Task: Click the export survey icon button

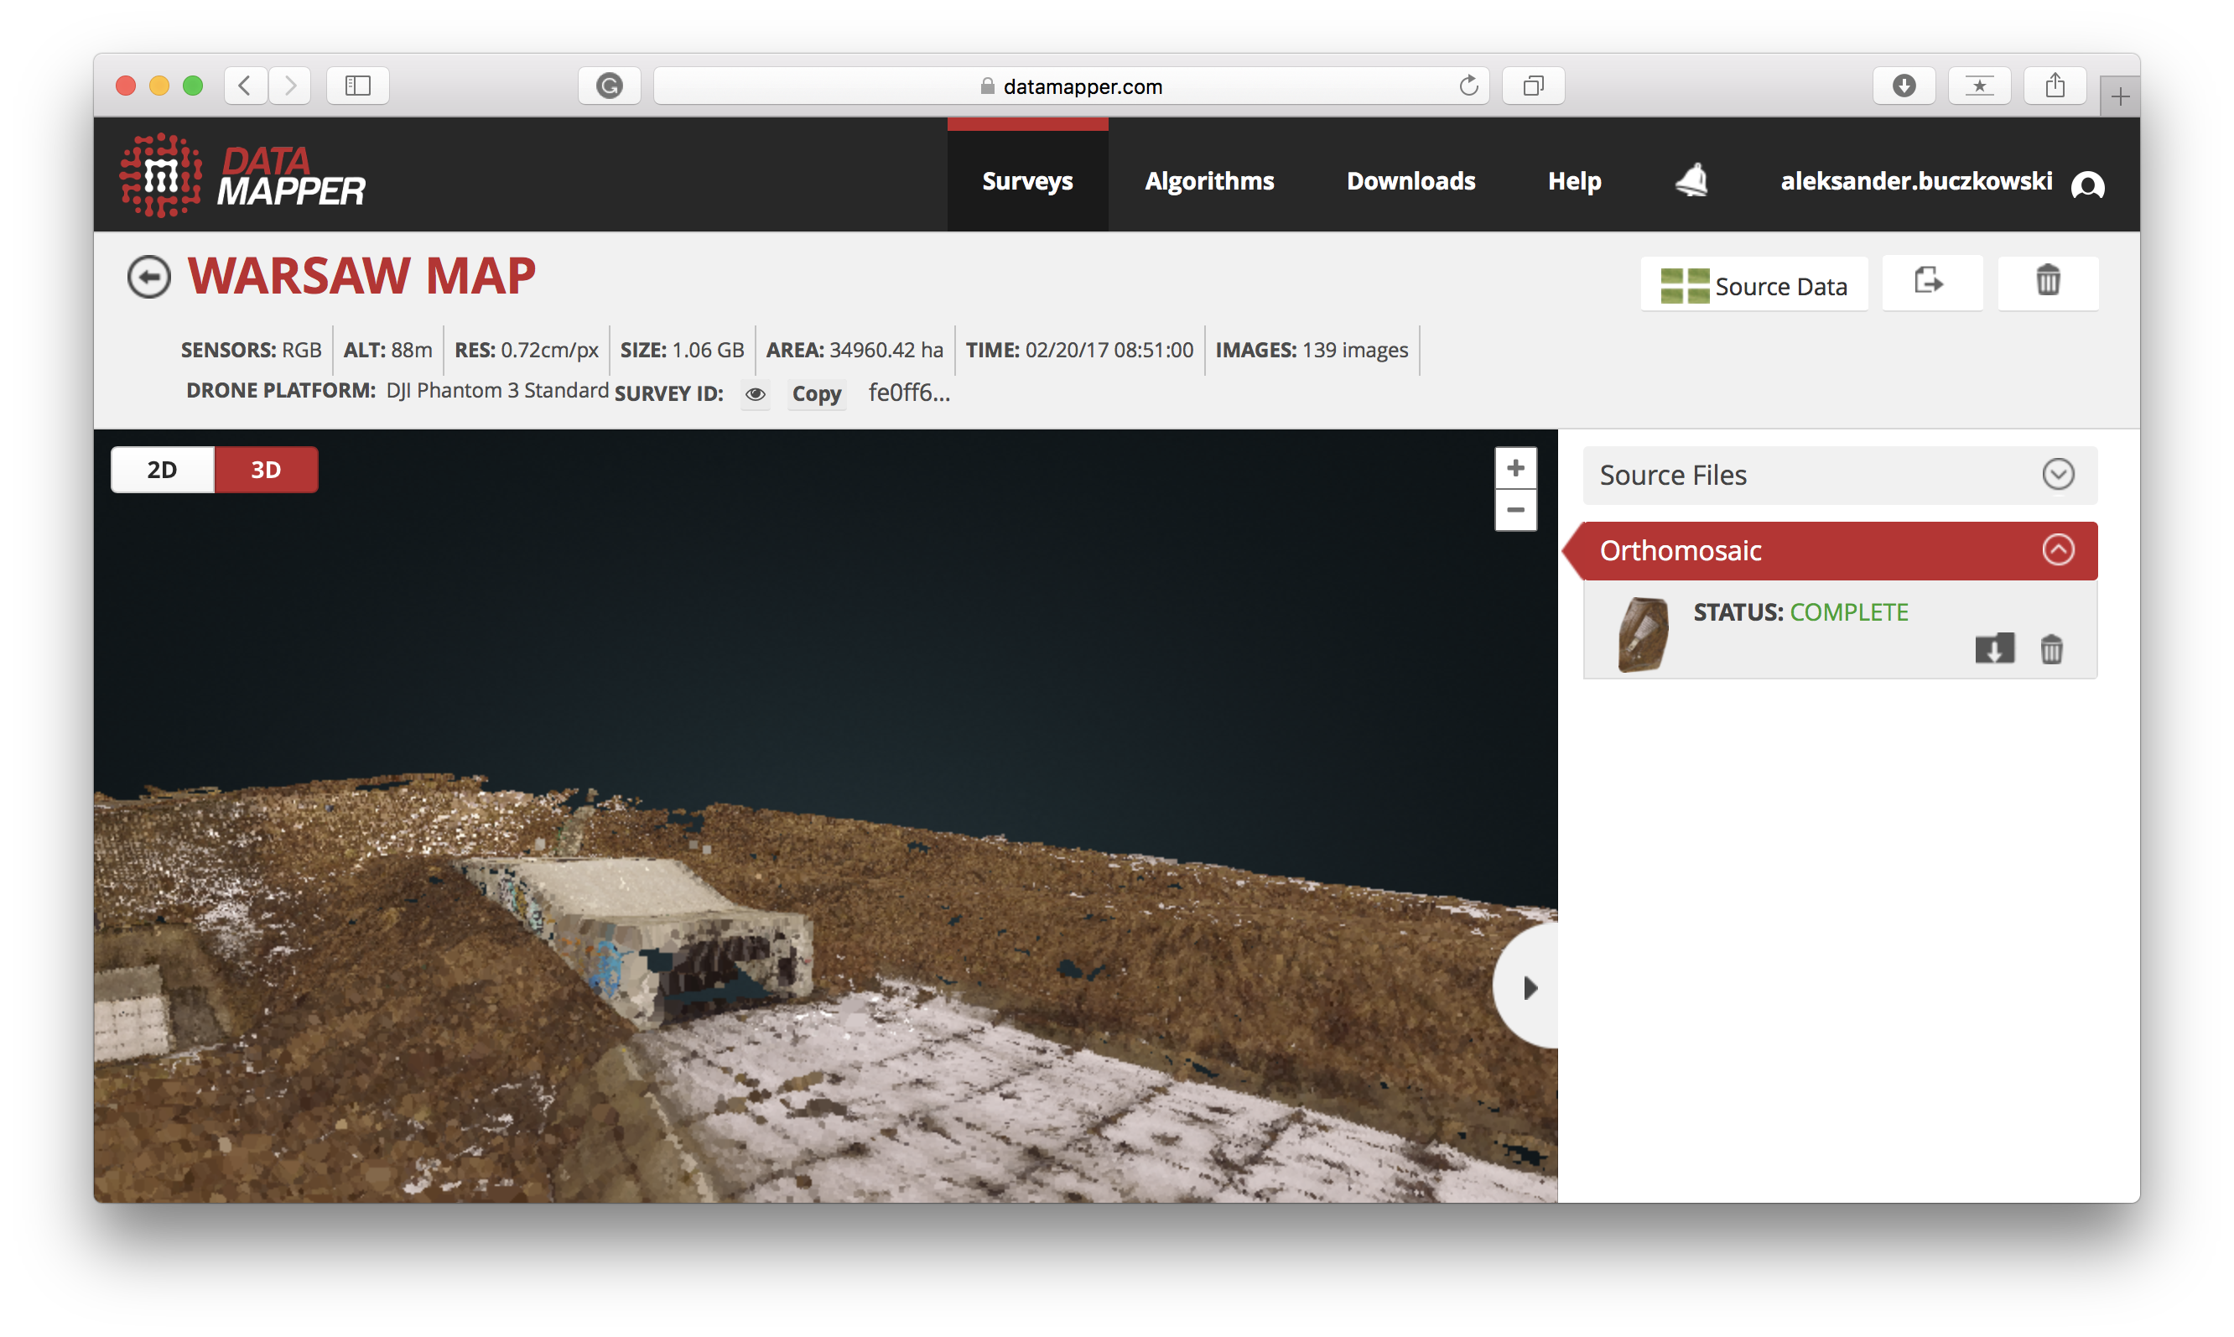Action: click(x=1930, y=283)
